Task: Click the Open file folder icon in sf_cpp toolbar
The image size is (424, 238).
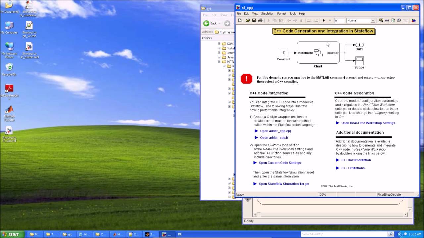Action: tap(248, 20)
